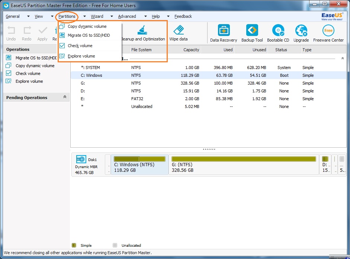
Task: Click Migrate OS to SSD/HDD menu icon
Action: [62, 35]
